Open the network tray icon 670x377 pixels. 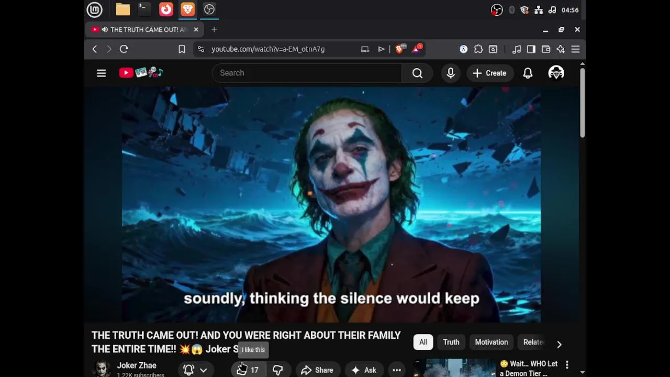538,10
